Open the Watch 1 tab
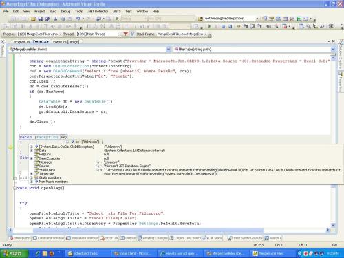Image resolution: width=344 pixels, height=258 pixels. [x=273, y=238]
